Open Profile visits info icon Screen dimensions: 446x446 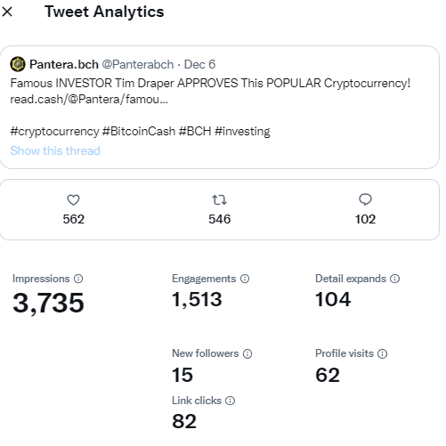pos(382,353)
